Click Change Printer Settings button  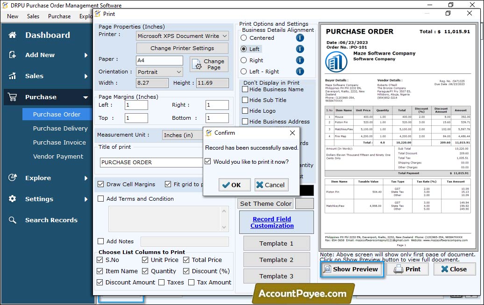[x=182, y=48]
